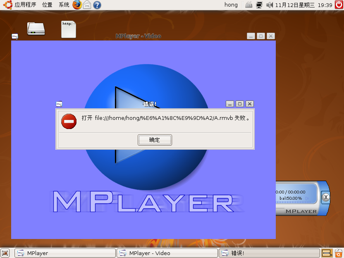Click the hong user name in panel
344x258 pixels.
(231, 5)
